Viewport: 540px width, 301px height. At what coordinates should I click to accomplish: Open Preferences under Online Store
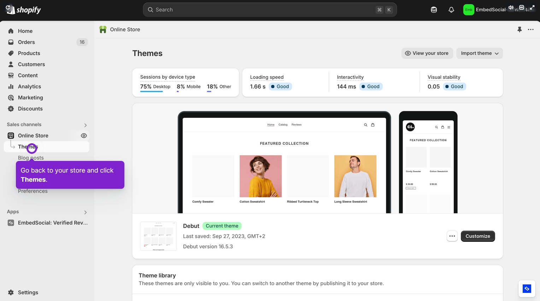click(x=33, y=191)
